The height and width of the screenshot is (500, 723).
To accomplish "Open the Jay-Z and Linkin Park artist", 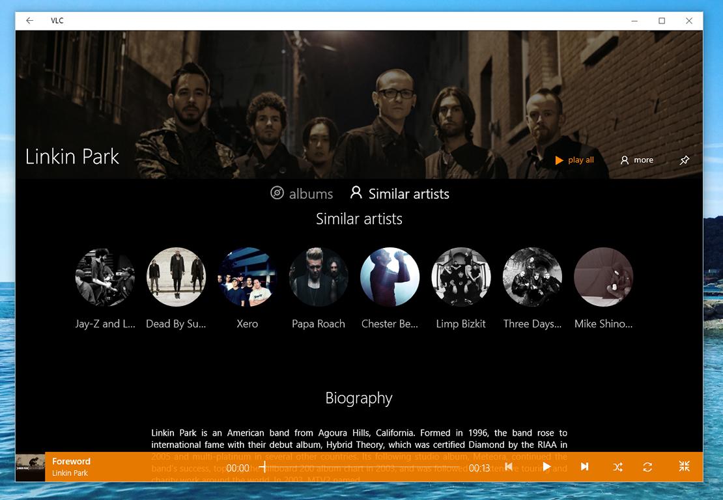I will click(105, 277).
